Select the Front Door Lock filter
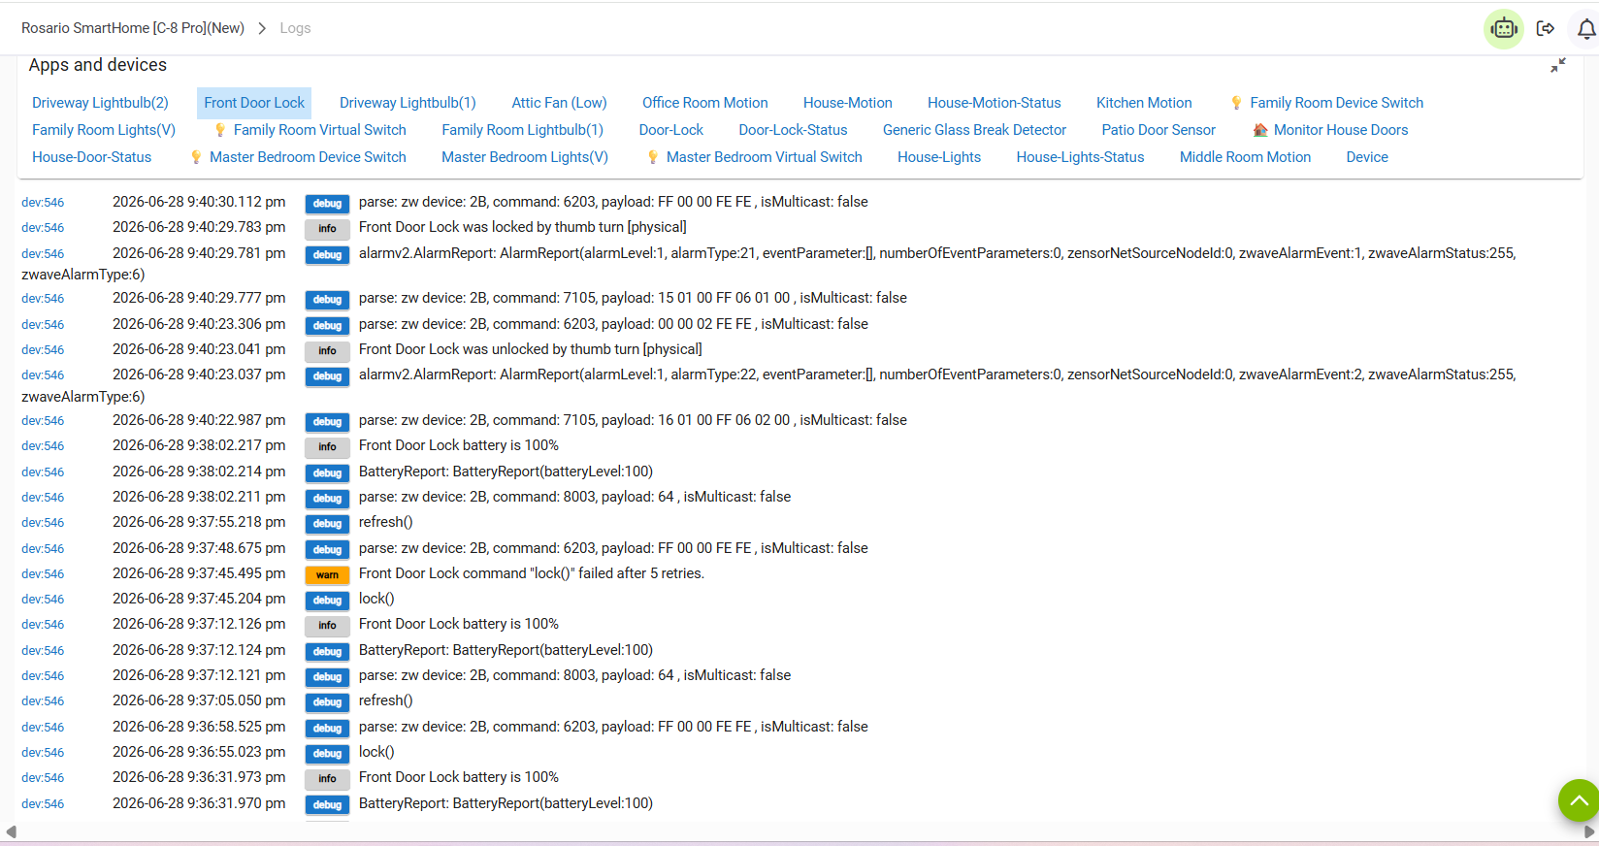The image size is (1599, 846). (x=254, y=103)
